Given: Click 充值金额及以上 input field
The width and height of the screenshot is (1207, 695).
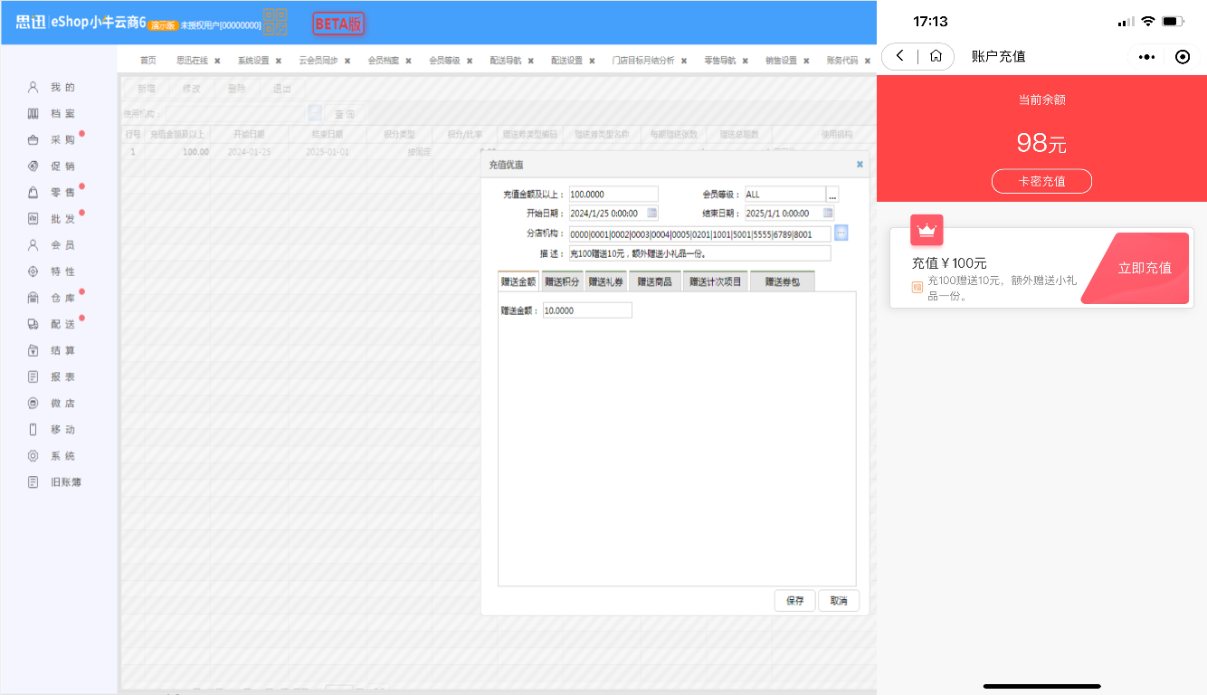Looking at the screenshot, I should 613,194.
